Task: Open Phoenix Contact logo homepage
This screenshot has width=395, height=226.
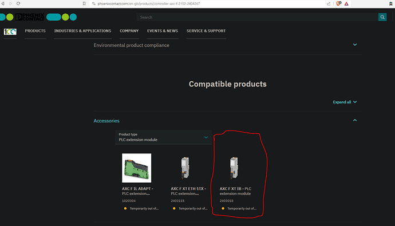Action: point(30,17)
